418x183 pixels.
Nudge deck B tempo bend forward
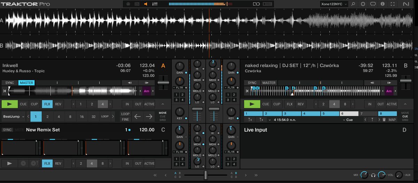(389, 83)
